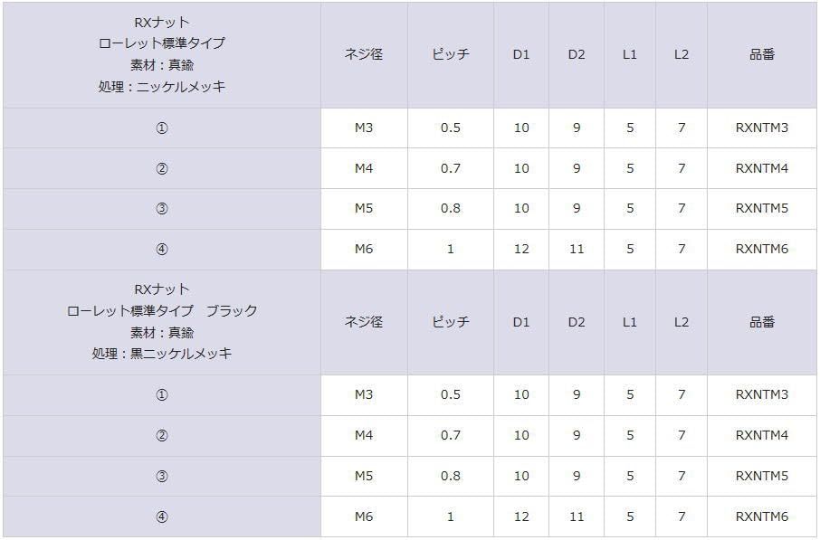The height and width of the screenshot is (540, 820).
Task: Select the ローレット標準タイプ ブラック title text
Action: (162, 310)
